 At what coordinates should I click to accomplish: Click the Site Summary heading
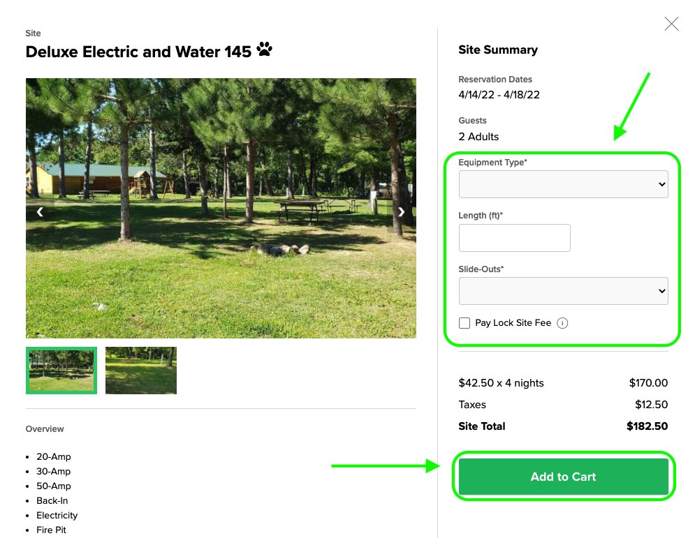[x=498, y=50]
